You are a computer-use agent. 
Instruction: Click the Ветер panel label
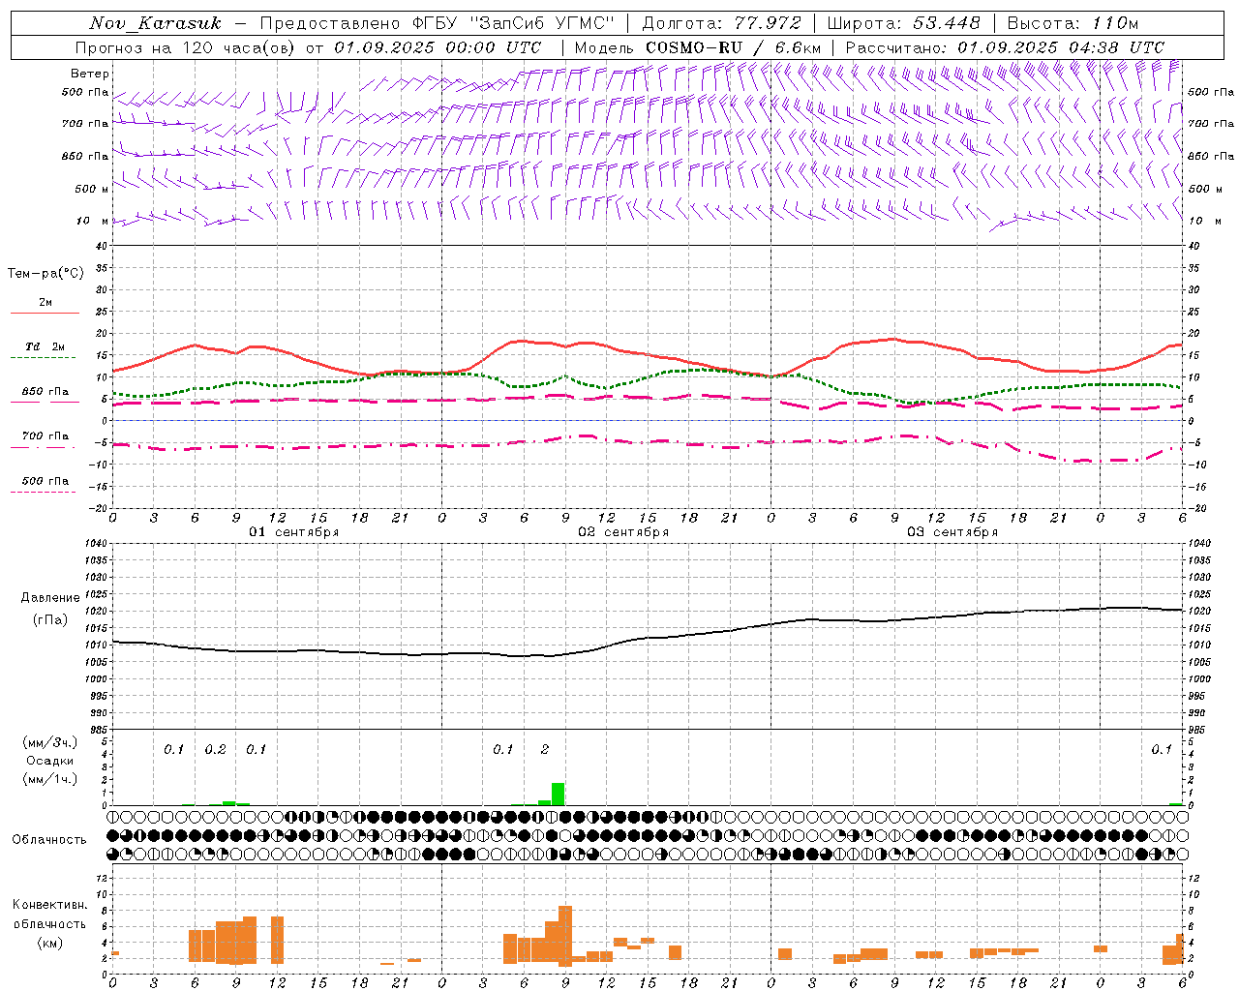point(90,74)
